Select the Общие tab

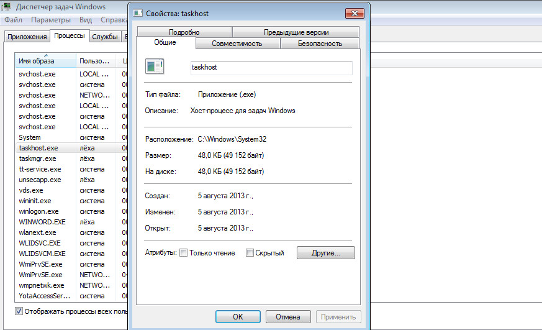pyautogui.click(x=165, y=42)
